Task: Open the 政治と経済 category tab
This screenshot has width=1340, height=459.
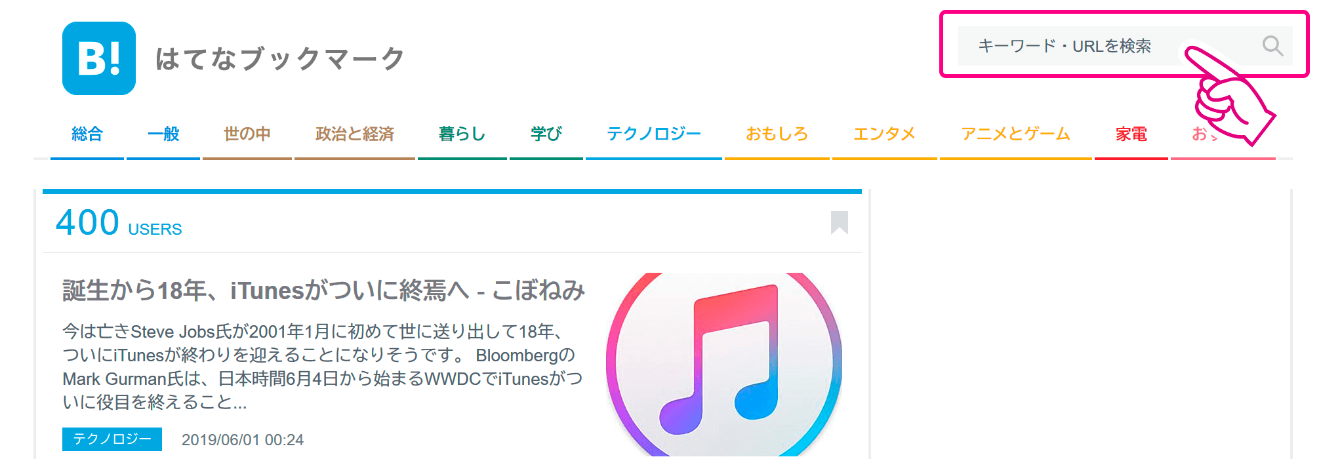Action: tap(355, 135)
